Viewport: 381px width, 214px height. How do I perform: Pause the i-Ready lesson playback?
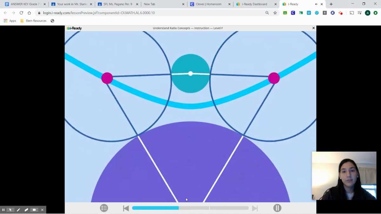coord(277,208)
